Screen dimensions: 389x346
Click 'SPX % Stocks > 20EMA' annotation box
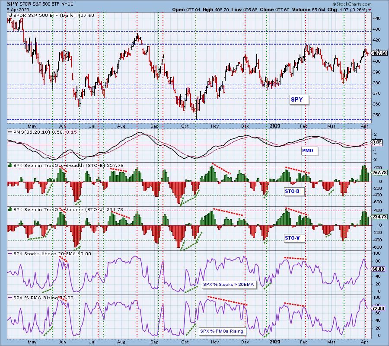pos(230,285)
